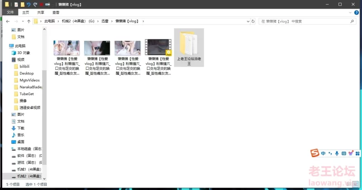The height and width of the screenshot is (190, 362).
Task: Refresh the folder with the refresh button
Action: click(253, 21)
